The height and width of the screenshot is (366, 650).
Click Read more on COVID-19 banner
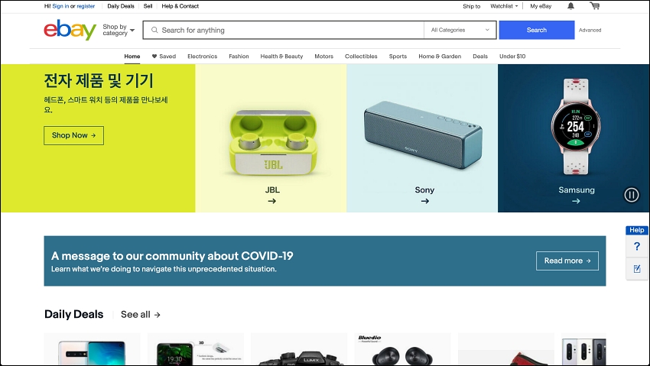pyautogui.click(x=567, y=261)
